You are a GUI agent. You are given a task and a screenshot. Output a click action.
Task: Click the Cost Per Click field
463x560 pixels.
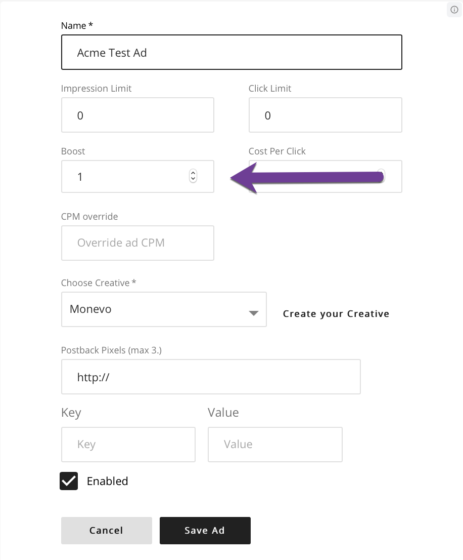point(325,176)
